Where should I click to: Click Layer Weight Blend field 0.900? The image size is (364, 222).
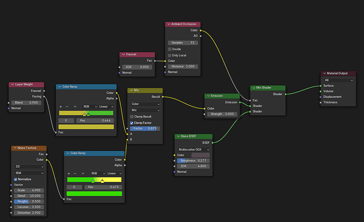pyautogui.click(x=26, y=103)
